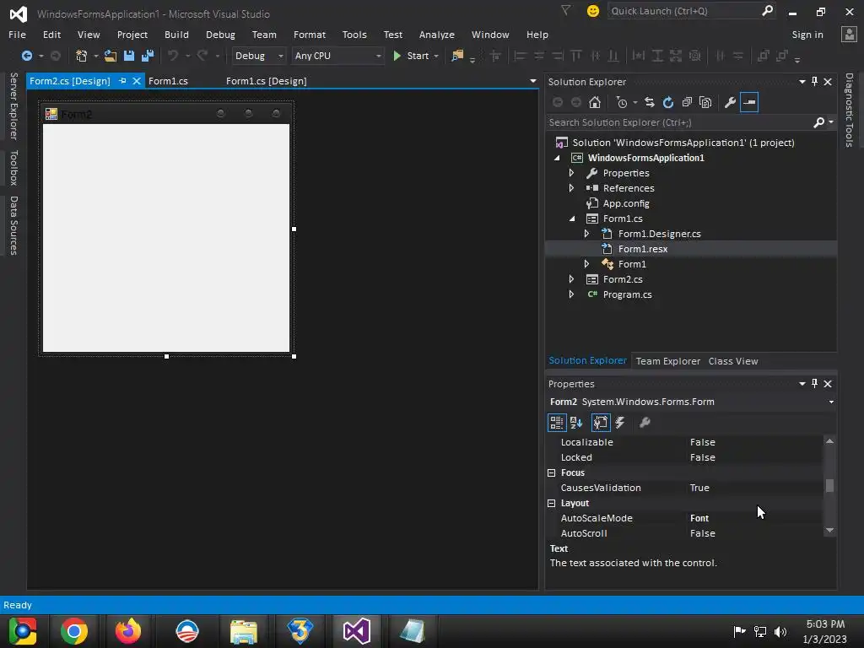Screen dimensions: 864x648
Task: Click the Find in Files toolbar icon
Action: 457,56
